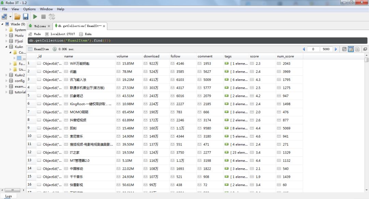
Task: Click the Connect computers toolbar icon
Action: tap(4, 17)
